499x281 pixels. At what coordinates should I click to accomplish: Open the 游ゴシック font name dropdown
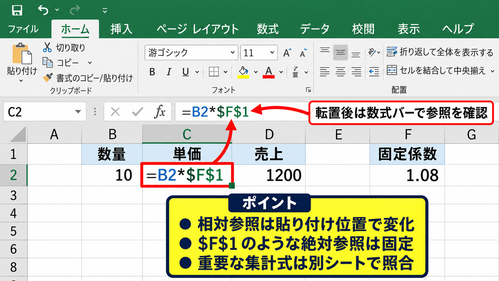233,53
